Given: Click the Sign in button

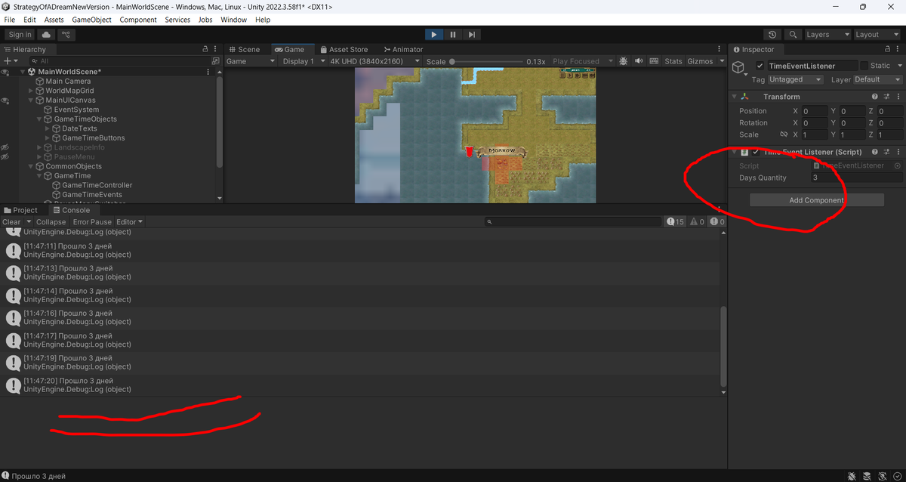Looking at the screenshot, I should tap(20, 35).
